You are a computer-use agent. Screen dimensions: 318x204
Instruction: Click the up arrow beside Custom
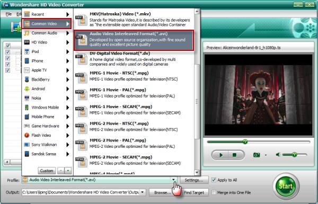[x=61, y=171]
